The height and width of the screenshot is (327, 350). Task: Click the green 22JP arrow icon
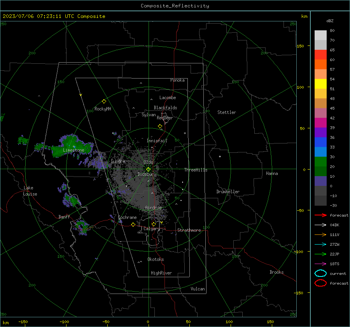pos(320,254)
